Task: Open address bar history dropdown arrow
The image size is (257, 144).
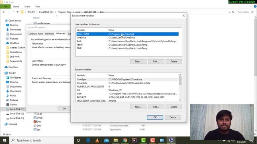Action: (x=229, y=12)
